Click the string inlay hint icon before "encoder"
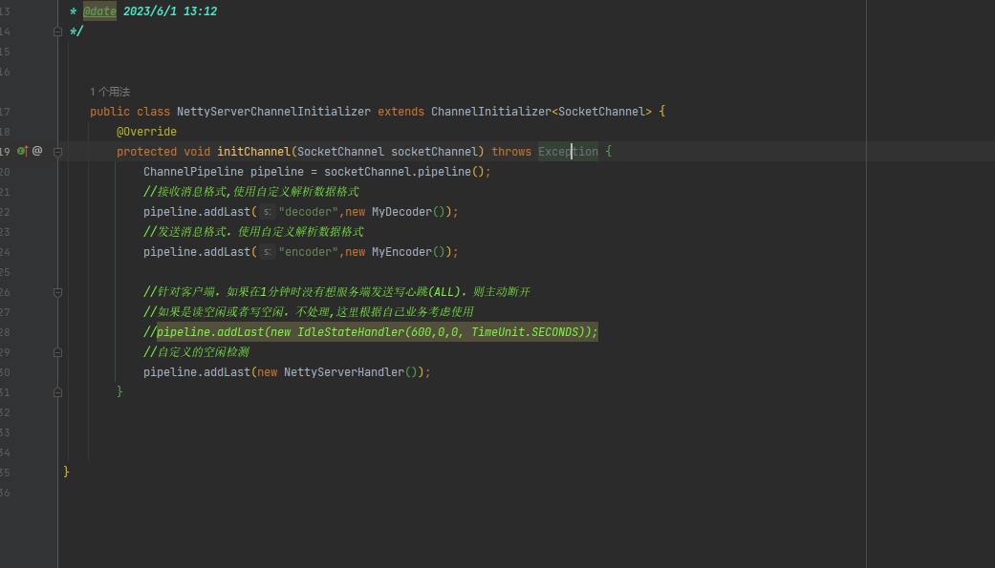The width and height of the screenshot is (995, 568). (x=268, y=251)
